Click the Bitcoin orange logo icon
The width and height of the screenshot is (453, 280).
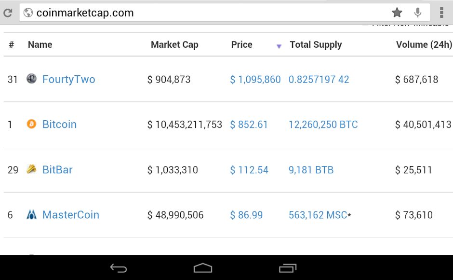[31, 124]
